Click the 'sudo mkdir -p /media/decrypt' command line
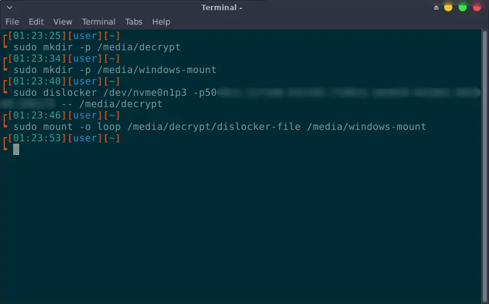Screen dimensions: 489x304 96,47
